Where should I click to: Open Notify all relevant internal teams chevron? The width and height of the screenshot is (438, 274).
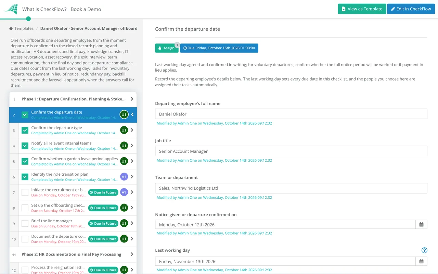pos(132,146)
